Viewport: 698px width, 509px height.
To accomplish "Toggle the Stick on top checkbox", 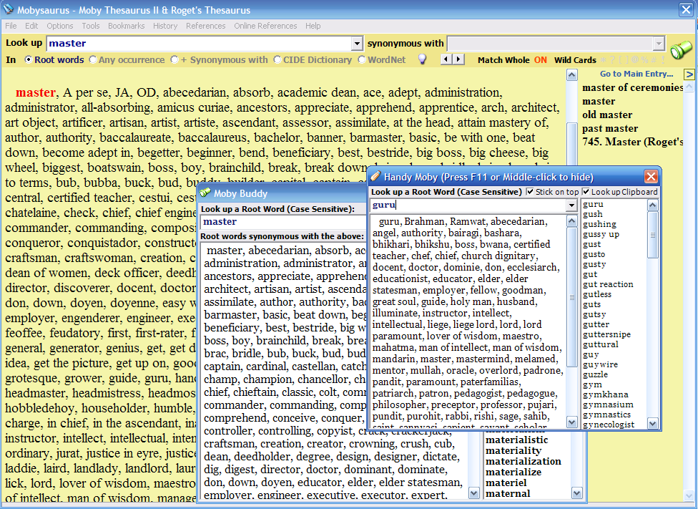I will 530,192.
